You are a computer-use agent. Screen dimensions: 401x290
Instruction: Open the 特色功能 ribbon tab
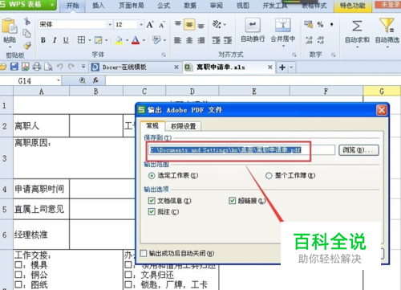352,6
